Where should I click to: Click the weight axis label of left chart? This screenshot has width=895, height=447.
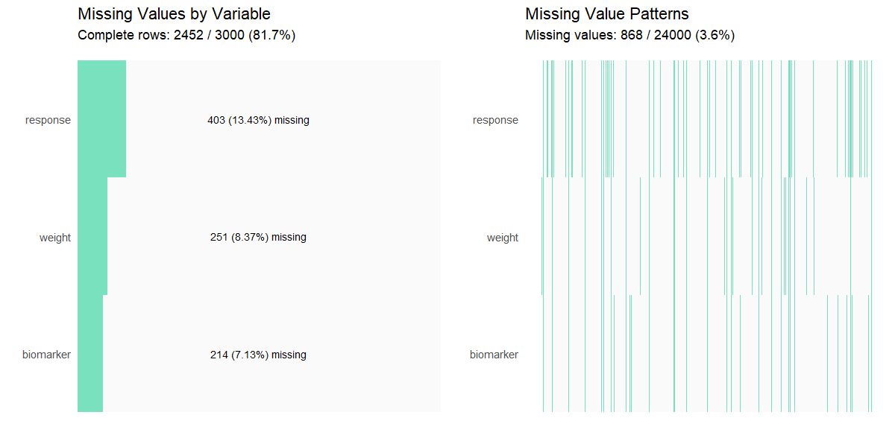pyautogui.click(x=55, y=238)
